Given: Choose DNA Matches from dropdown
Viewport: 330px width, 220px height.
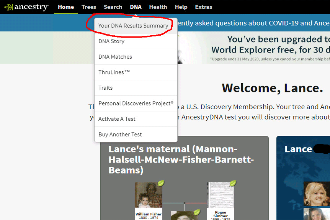Looking at the screenshot, I should point(136,57).
